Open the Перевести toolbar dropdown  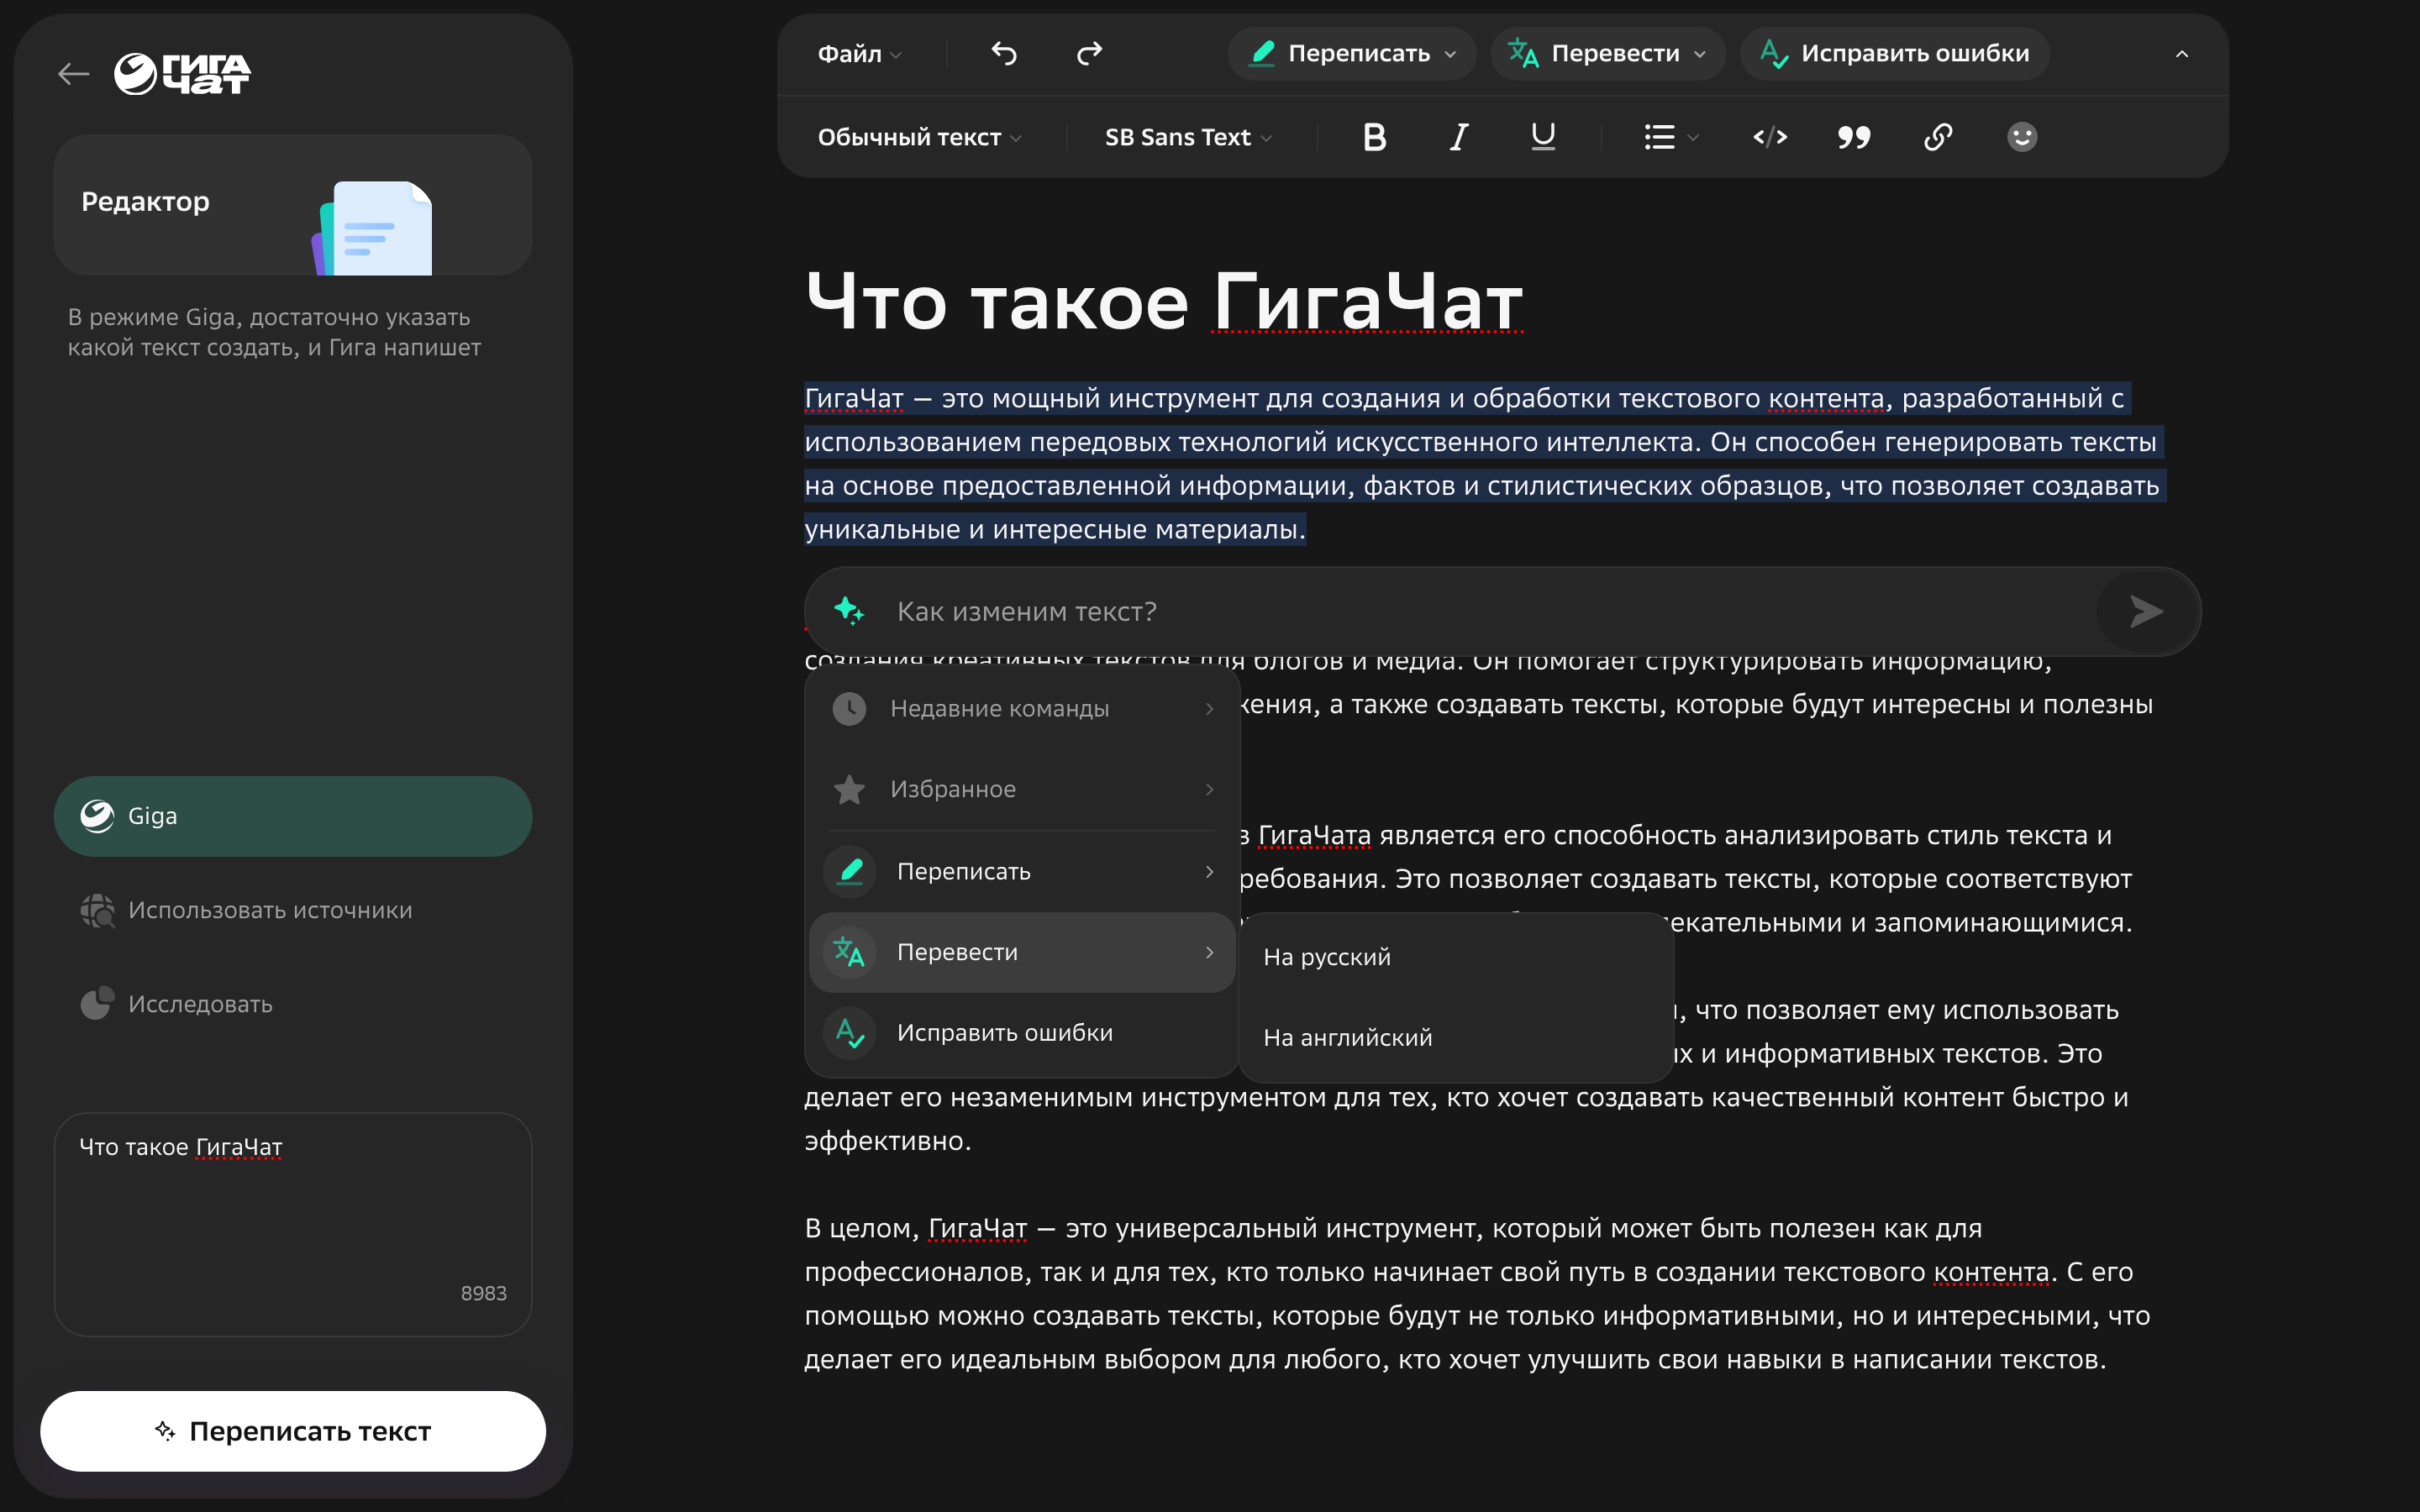(1608, 54)
